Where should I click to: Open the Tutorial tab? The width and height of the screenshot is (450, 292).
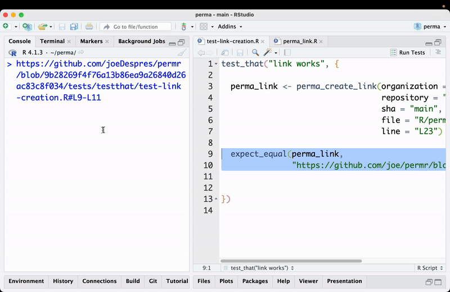coord(177,281)
